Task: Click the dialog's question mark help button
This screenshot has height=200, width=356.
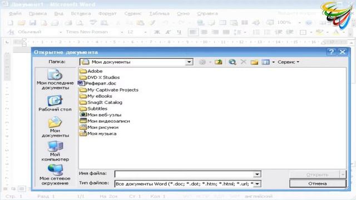Action: [332, 52]
